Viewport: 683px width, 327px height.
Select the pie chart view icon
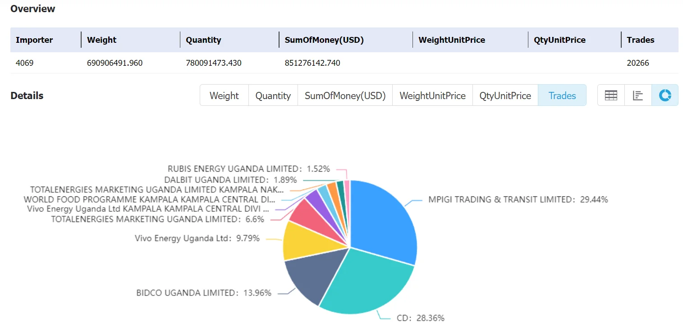[665, 95]
